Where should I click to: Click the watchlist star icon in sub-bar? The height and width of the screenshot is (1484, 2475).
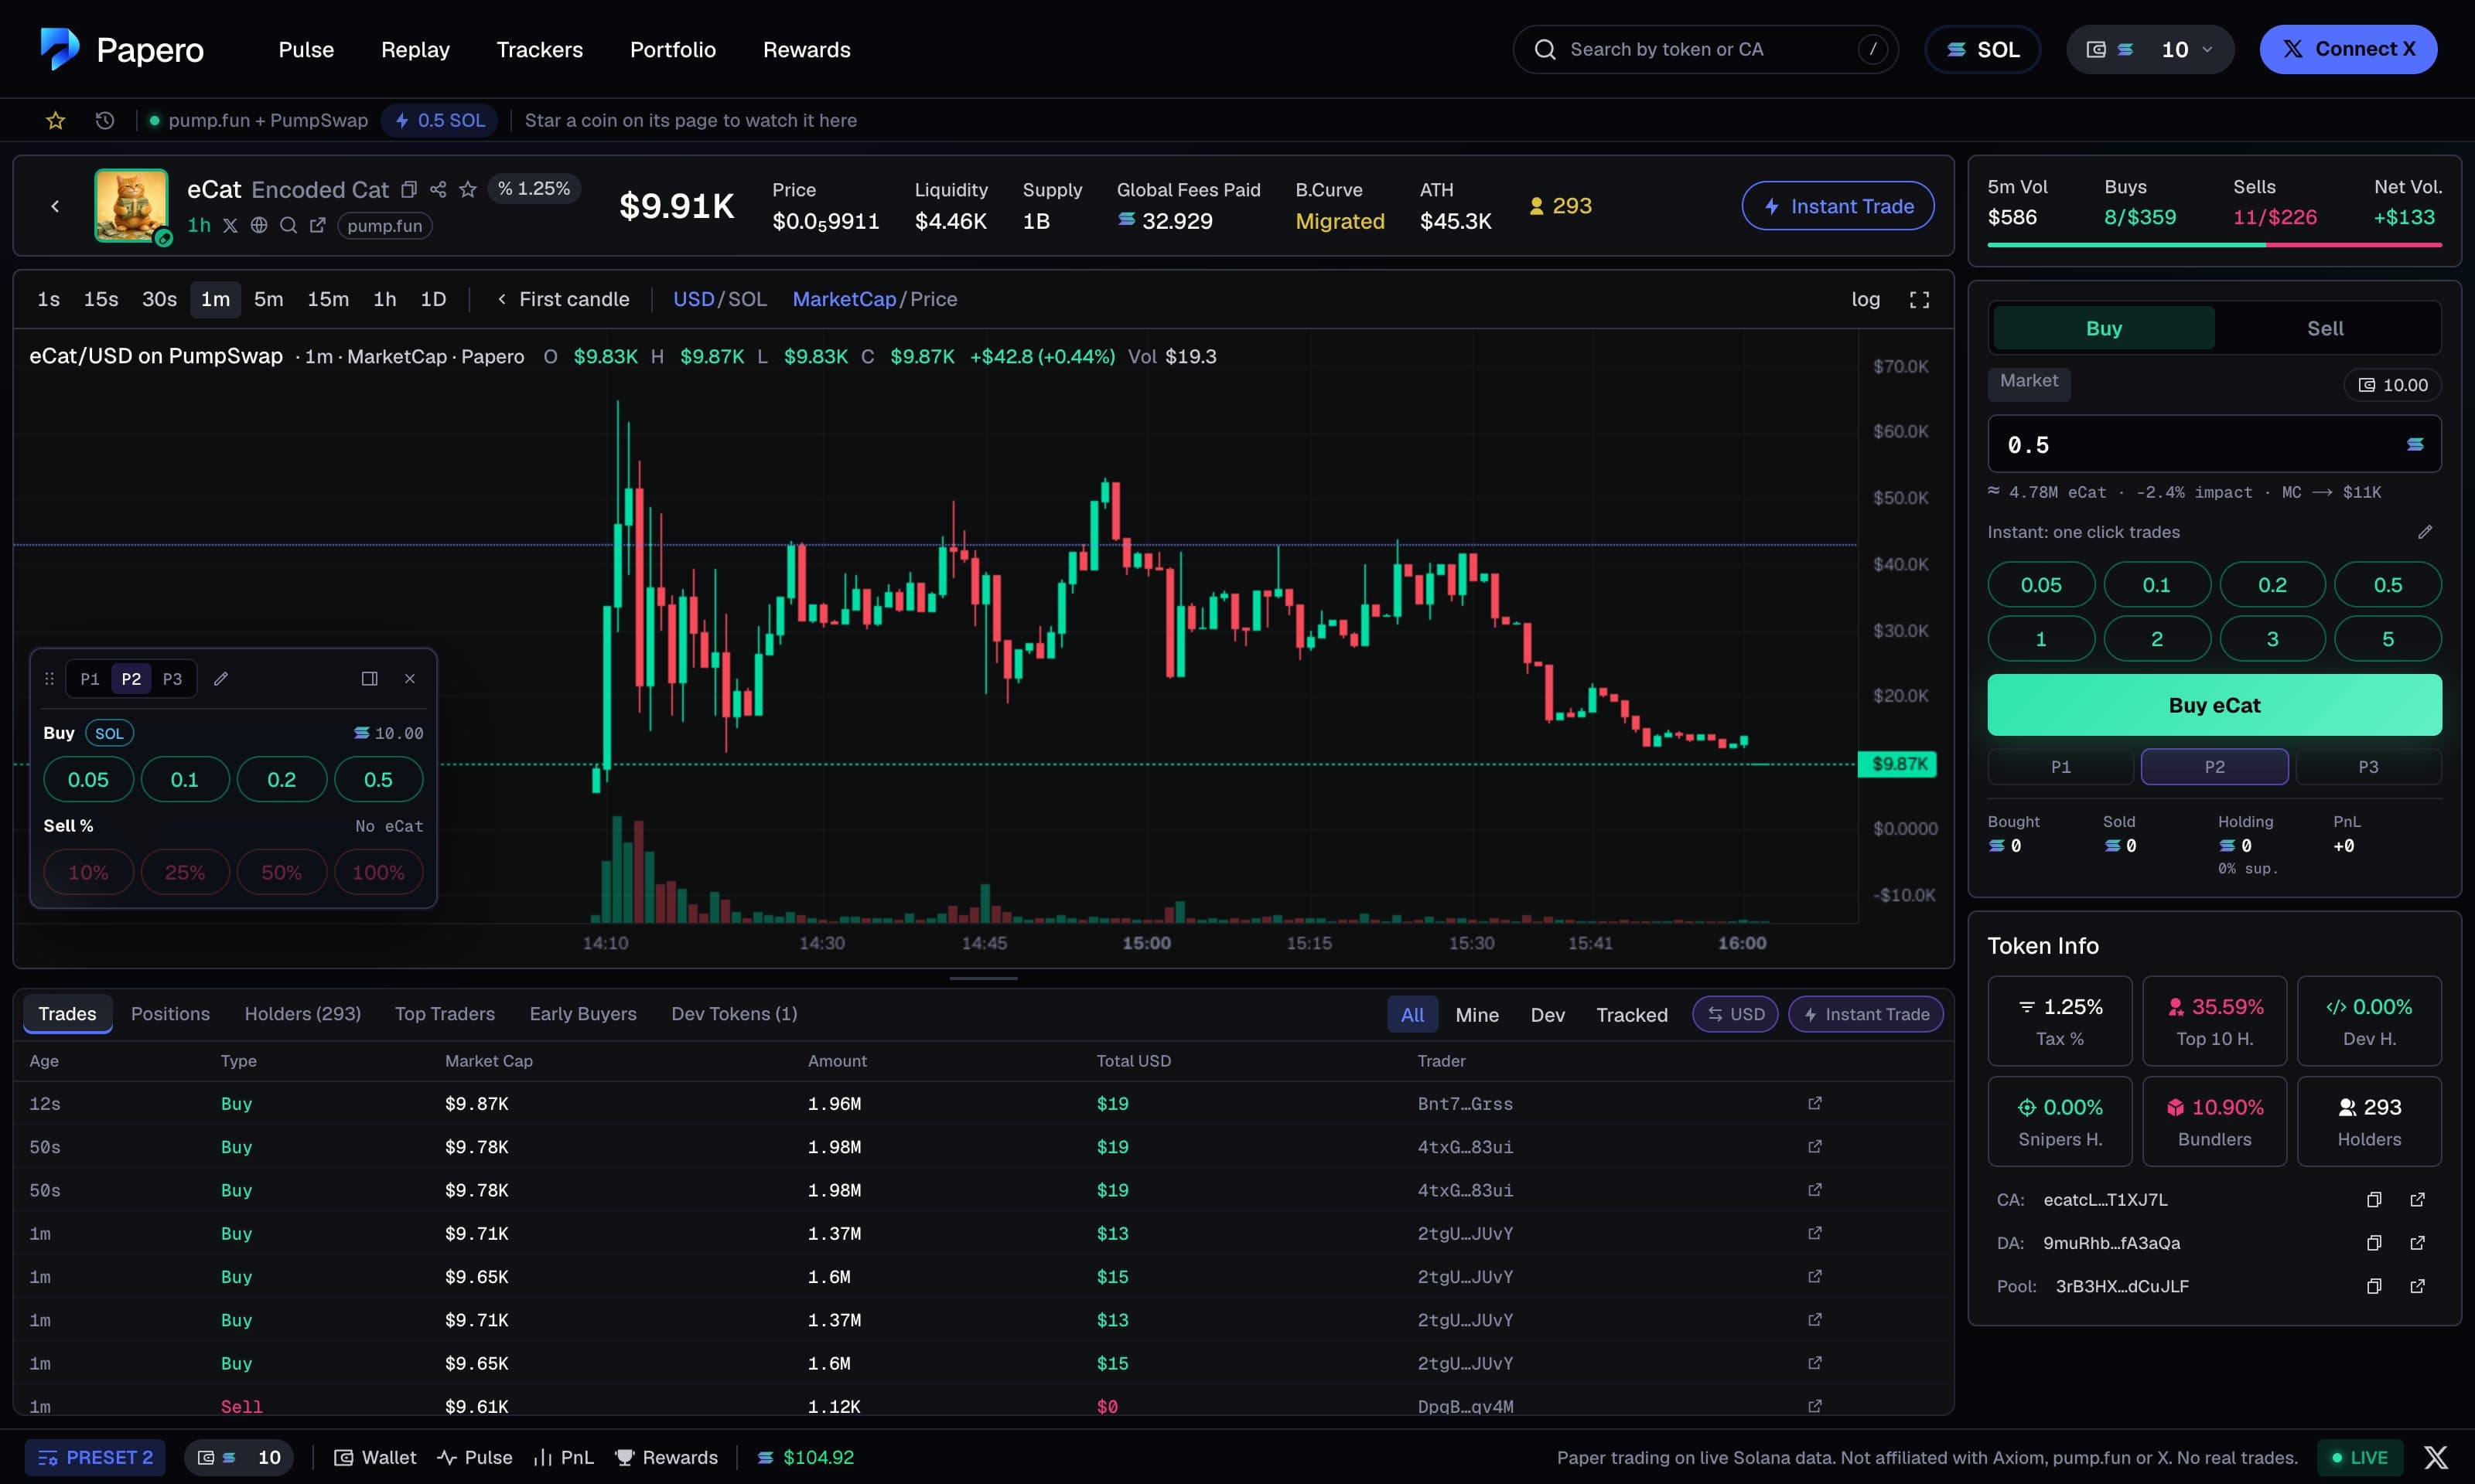pyautogui.click(x=55, y=120)
